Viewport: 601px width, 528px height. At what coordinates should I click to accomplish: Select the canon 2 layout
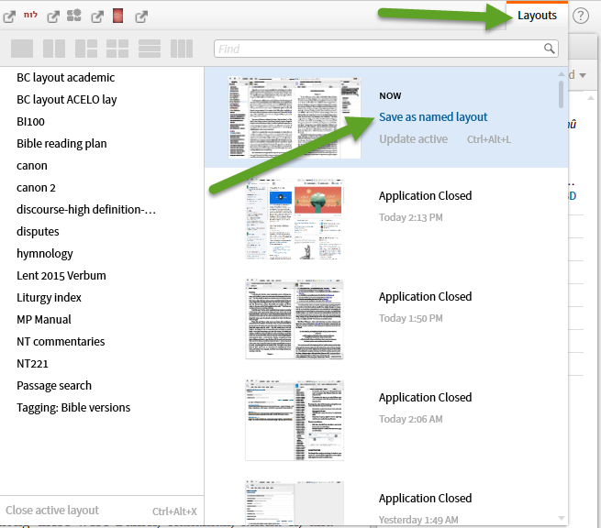tap(36, 188)
